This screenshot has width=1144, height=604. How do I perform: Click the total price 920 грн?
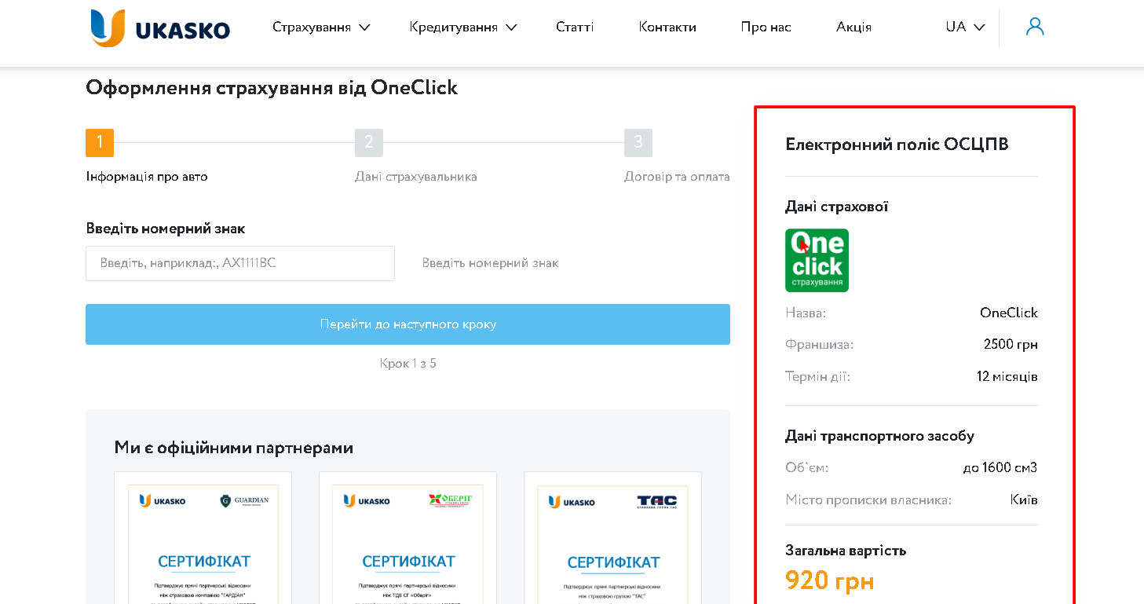click(x=829, y=581)
